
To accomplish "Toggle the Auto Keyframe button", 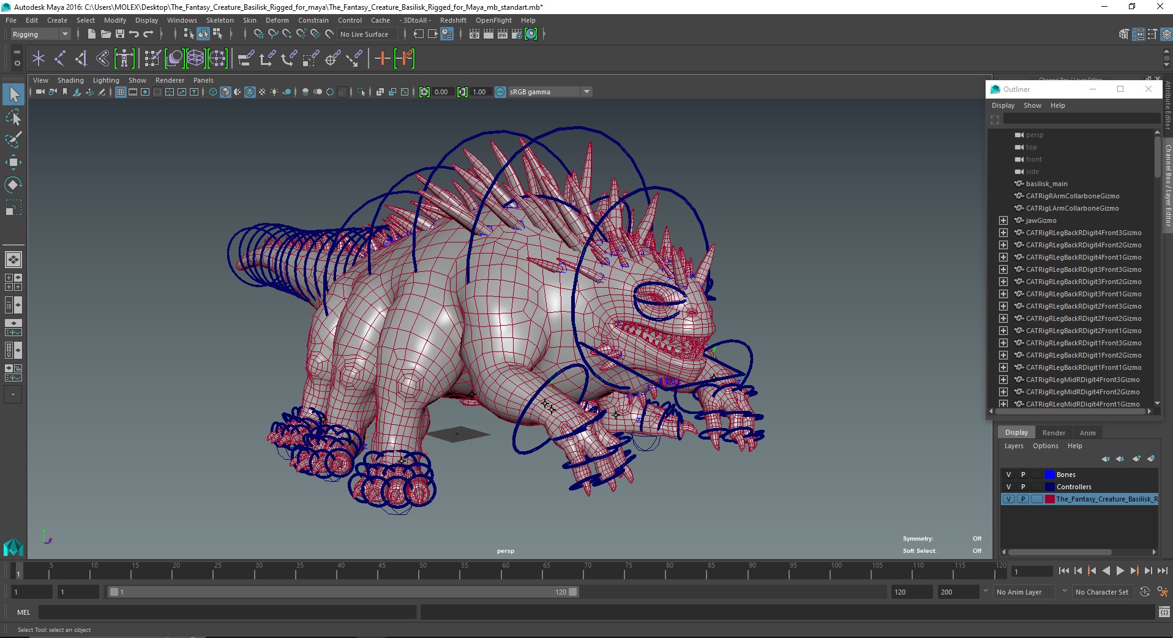I will point(1145,591).
